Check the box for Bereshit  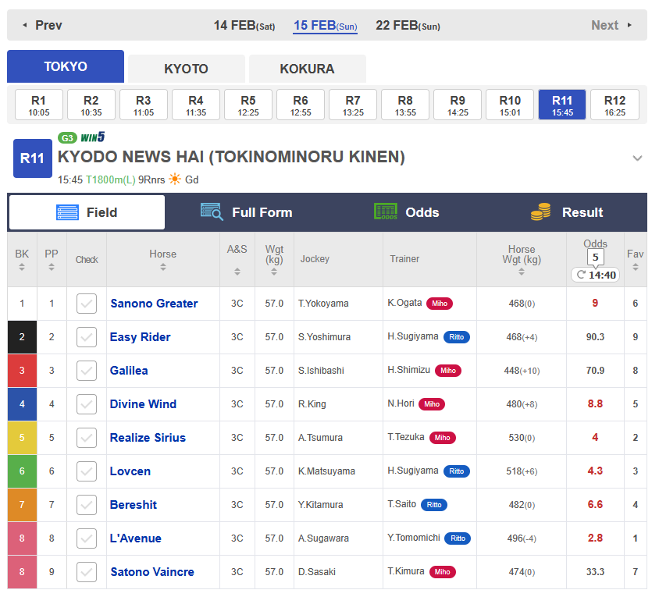point(87,505)
